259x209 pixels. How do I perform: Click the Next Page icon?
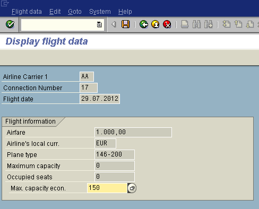pyautogui.click(x=250, y=24)
